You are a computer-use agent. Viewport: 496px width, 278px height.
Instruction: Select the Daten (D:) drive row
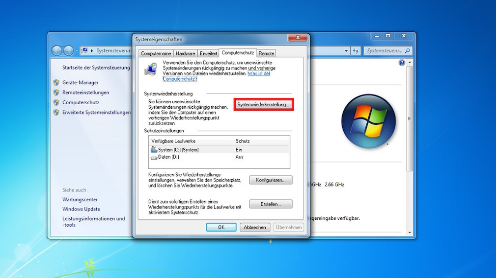tap(219, 157)
